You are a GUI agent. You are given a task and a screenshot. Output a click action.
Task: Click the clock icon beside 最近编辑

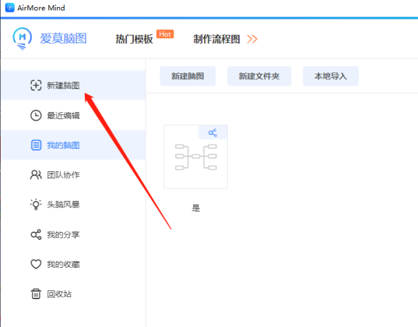pyautogui.click(x=36, y=115)
